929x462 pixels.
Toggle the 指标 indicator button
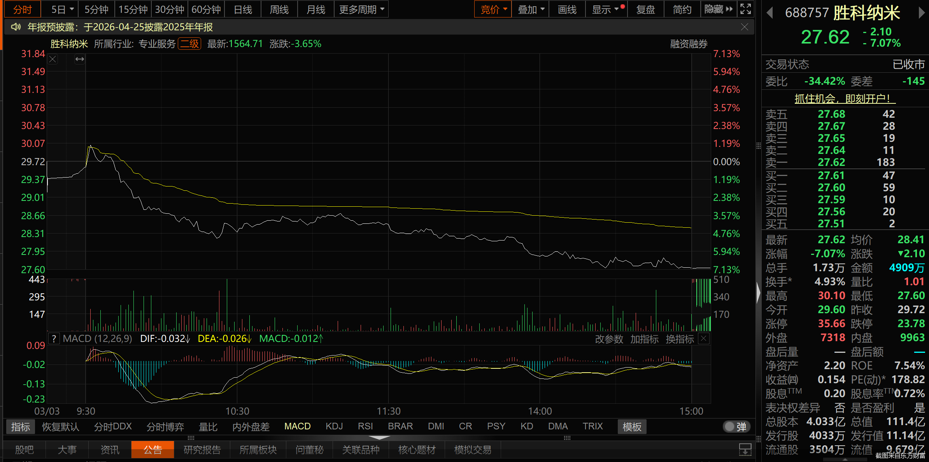click(x=20, y=427)
